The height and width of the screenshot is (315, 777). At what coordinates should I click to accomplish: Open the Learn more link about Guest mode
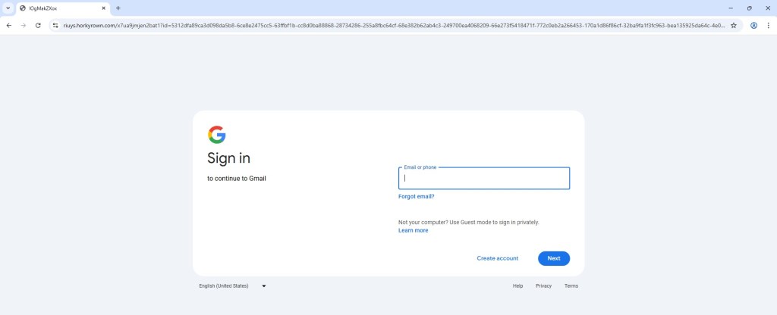[x=413, y=230]
